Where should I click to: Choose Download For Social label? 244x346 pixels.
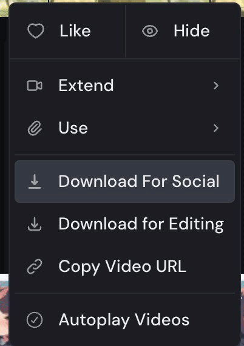(x=139, y=181)
